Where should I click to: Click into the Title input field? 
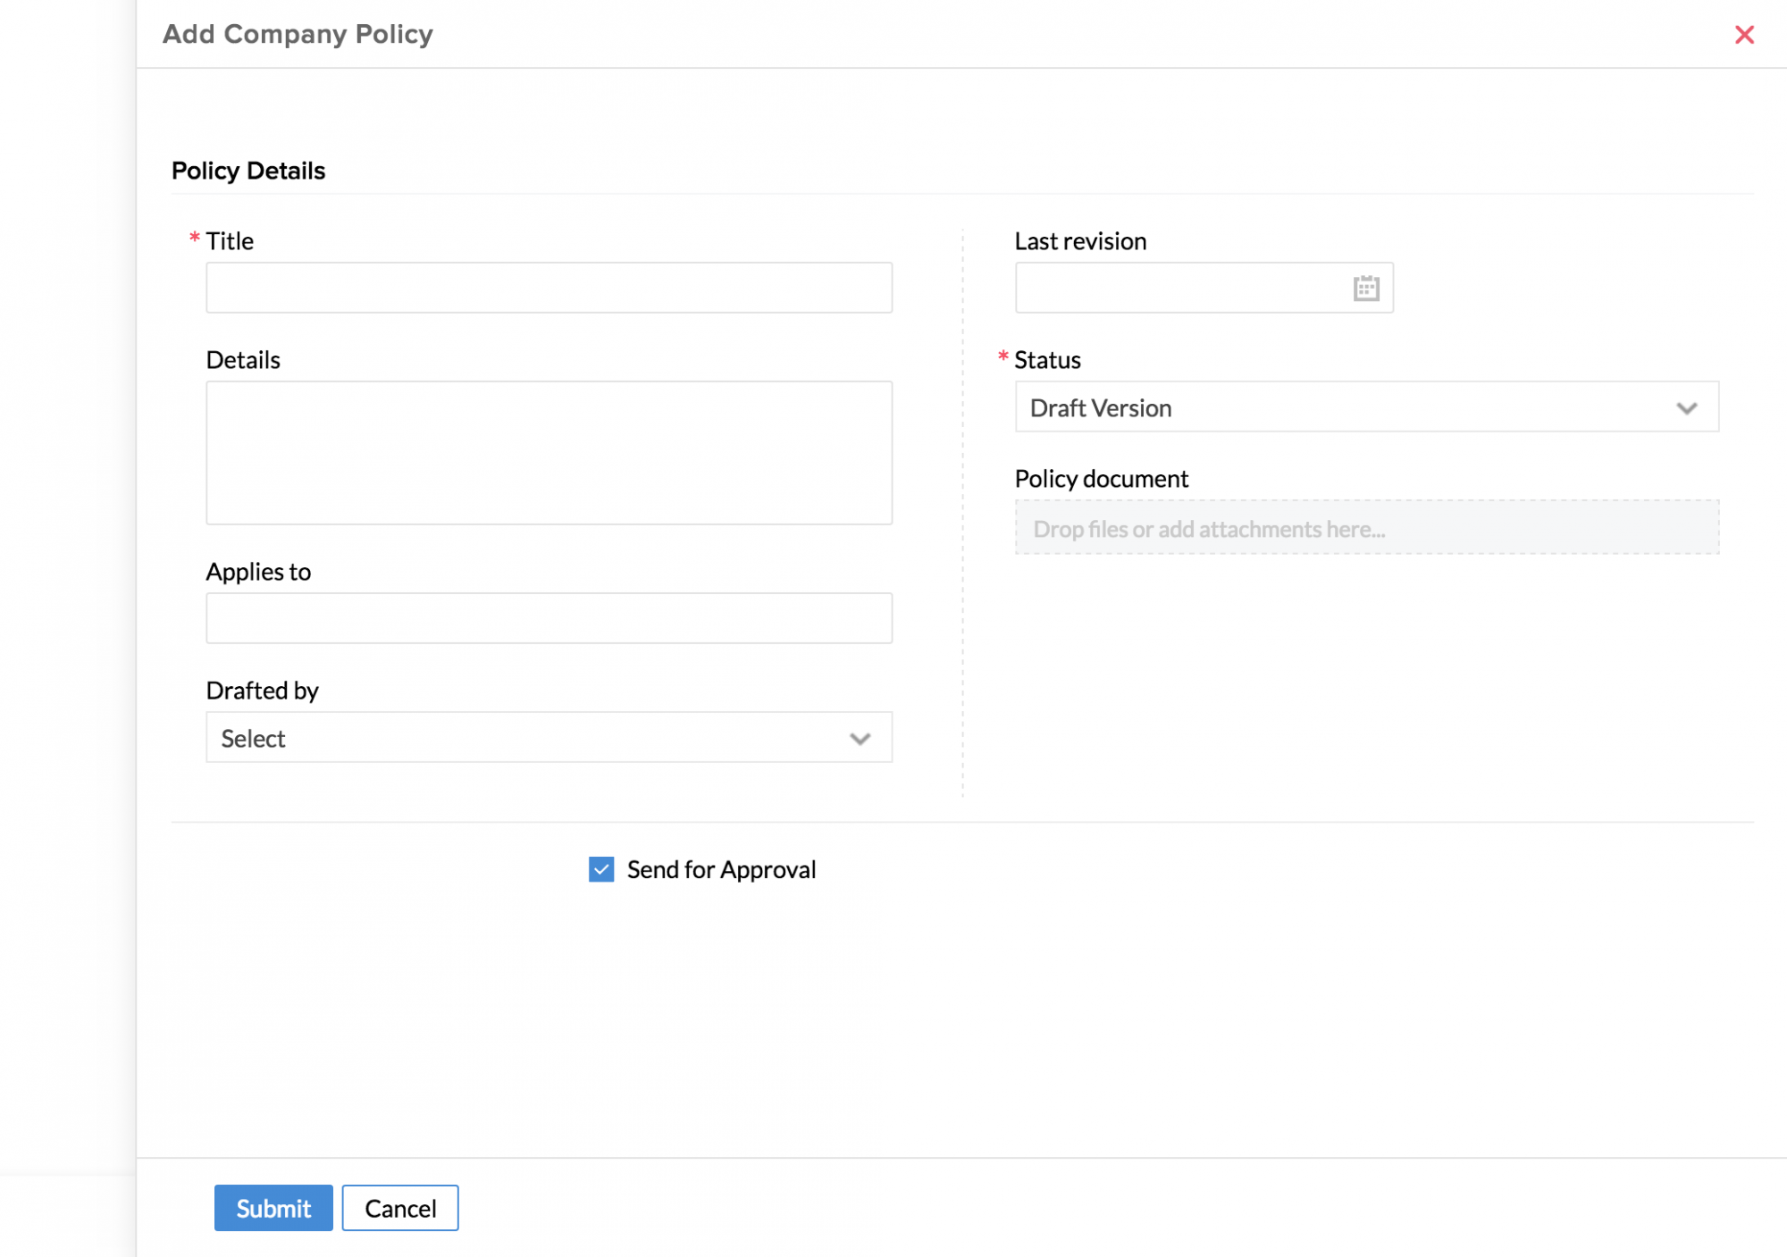(549, 288)
